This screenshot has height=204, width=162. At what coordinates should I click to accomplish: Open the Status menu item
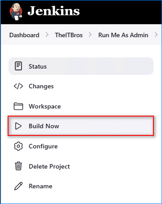click(81, 66)
